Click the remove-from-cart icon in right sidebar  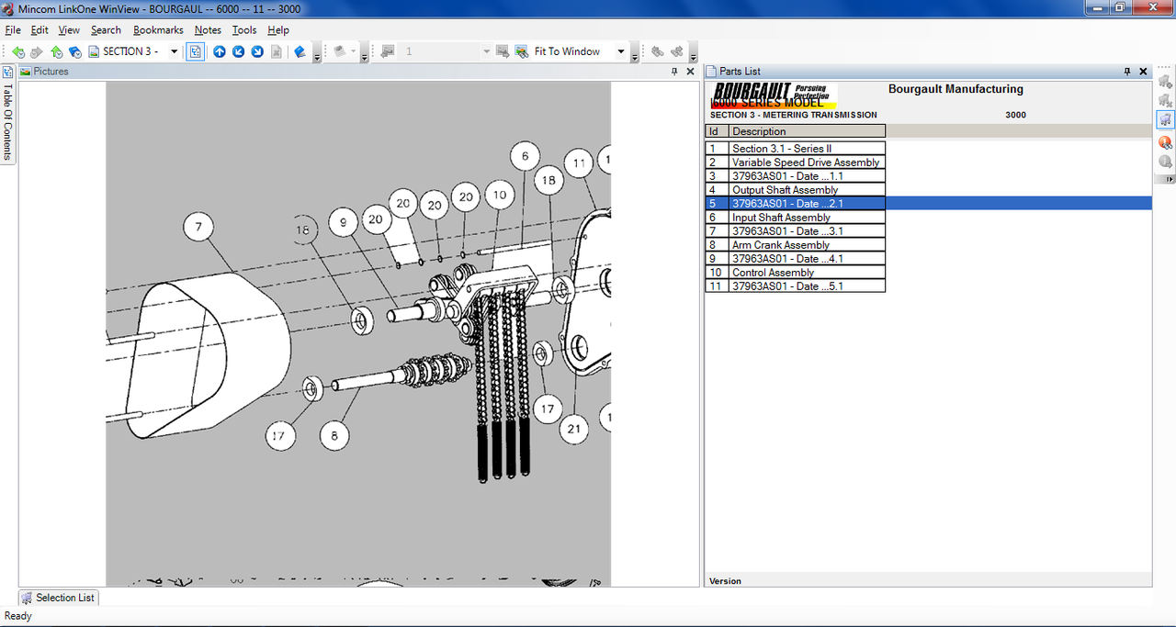pyautogui.click(x=1165, y=100)
